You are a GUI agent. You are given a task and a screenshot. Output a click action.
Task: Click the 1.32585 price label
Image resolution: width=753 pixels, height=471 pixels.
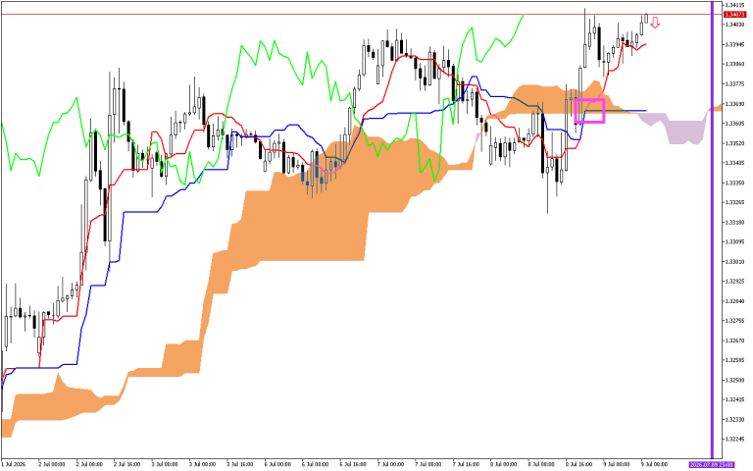pos(734,360)
